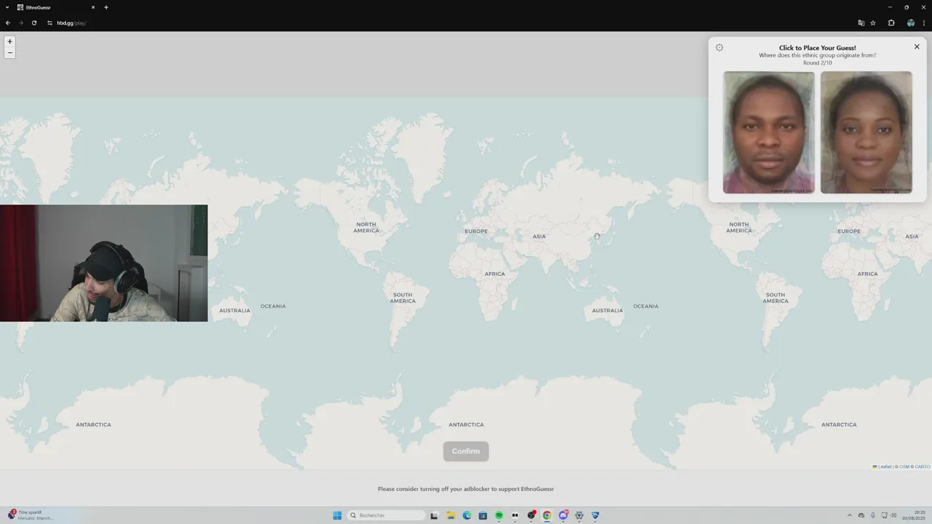The width and height of the screenshot is (932, 524).
Task: Open the black-and-white taskbar app icon
Action: point(515,515)
